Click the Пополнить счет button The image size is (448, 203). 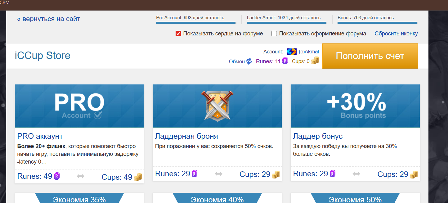click(x=370, y=56)
